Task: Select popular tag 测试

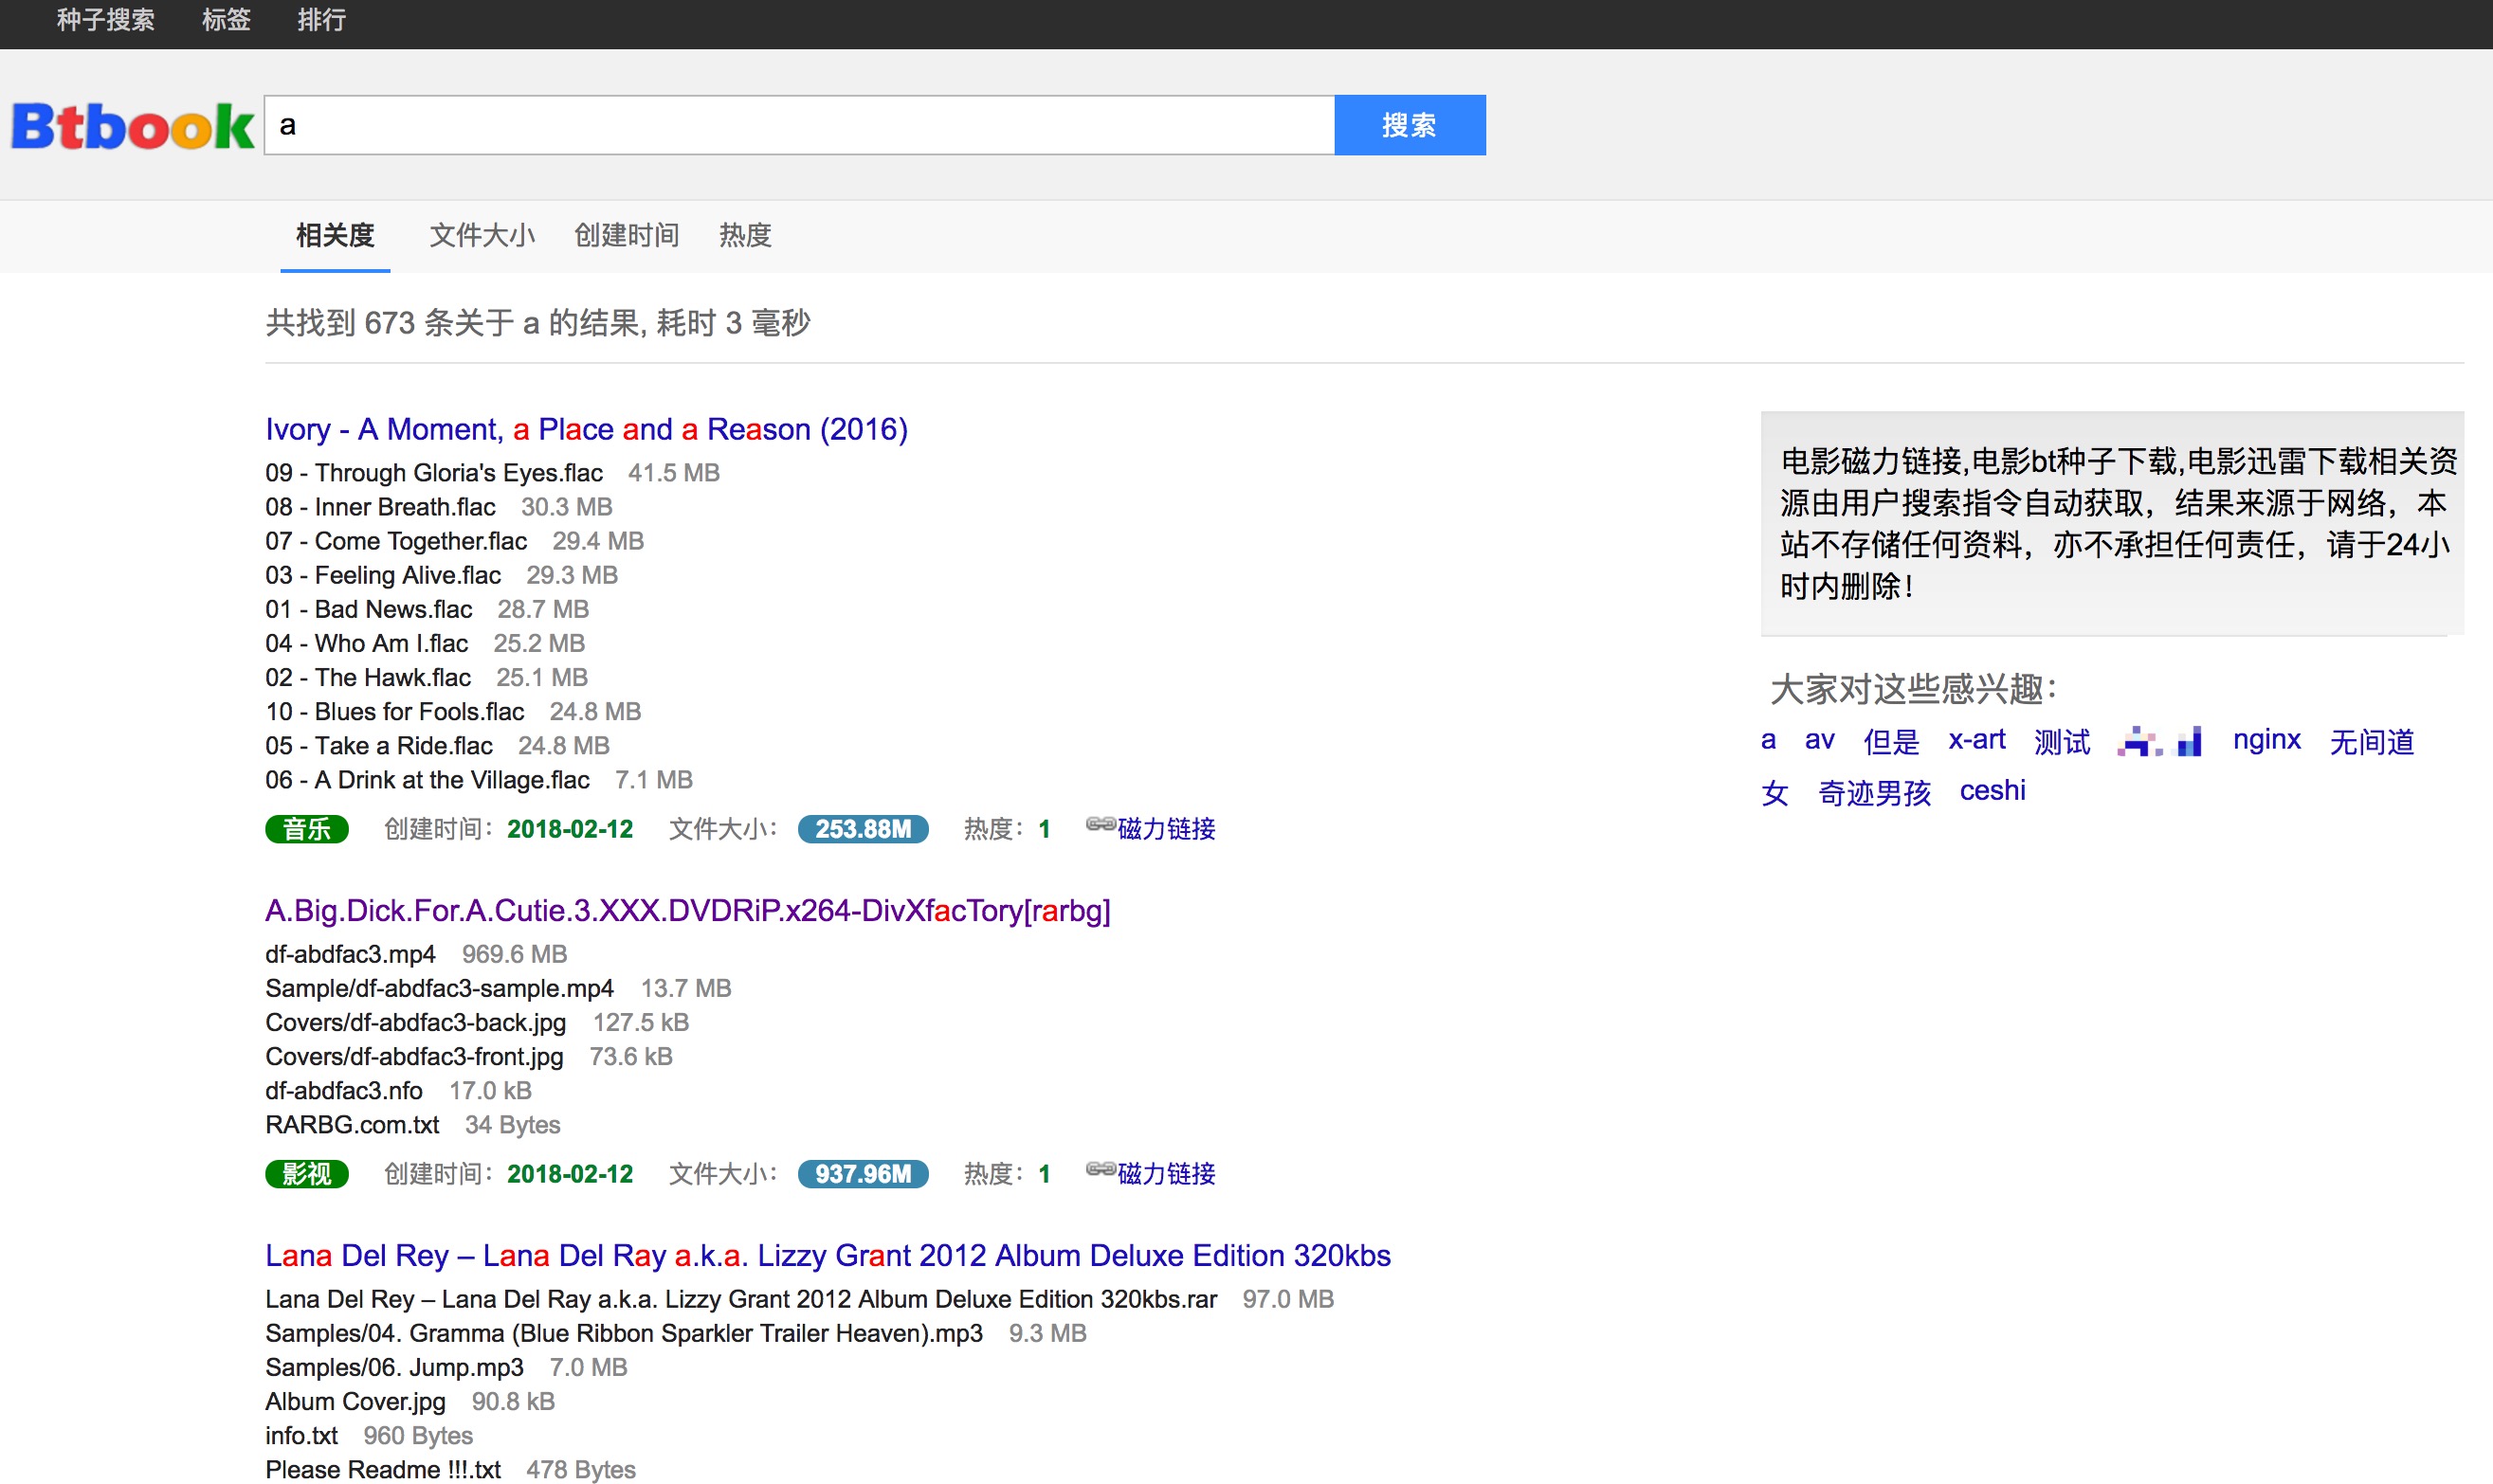Action: pyautogui.click(x=2062, y=741)
